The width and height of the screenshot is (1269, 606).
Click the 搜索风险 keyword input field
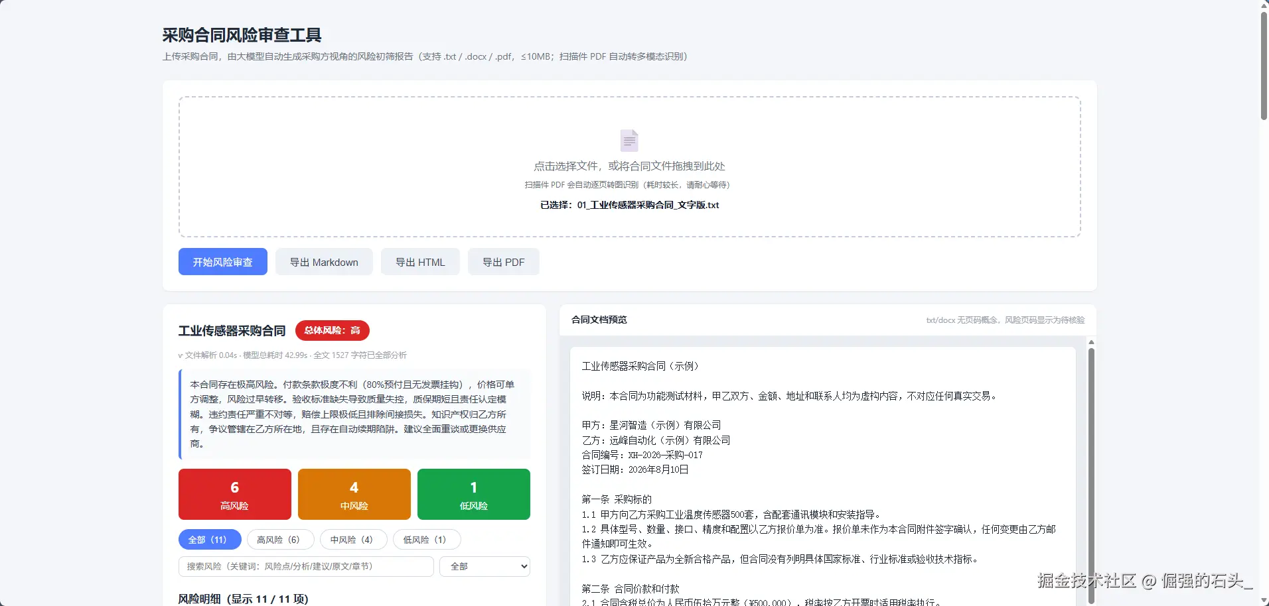pyautogui.click(x=306, y=566)
